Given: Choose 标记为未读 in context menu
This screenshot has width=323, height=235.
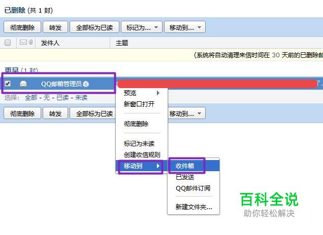Looking at the screenshot, I should (x=142, y=144).
